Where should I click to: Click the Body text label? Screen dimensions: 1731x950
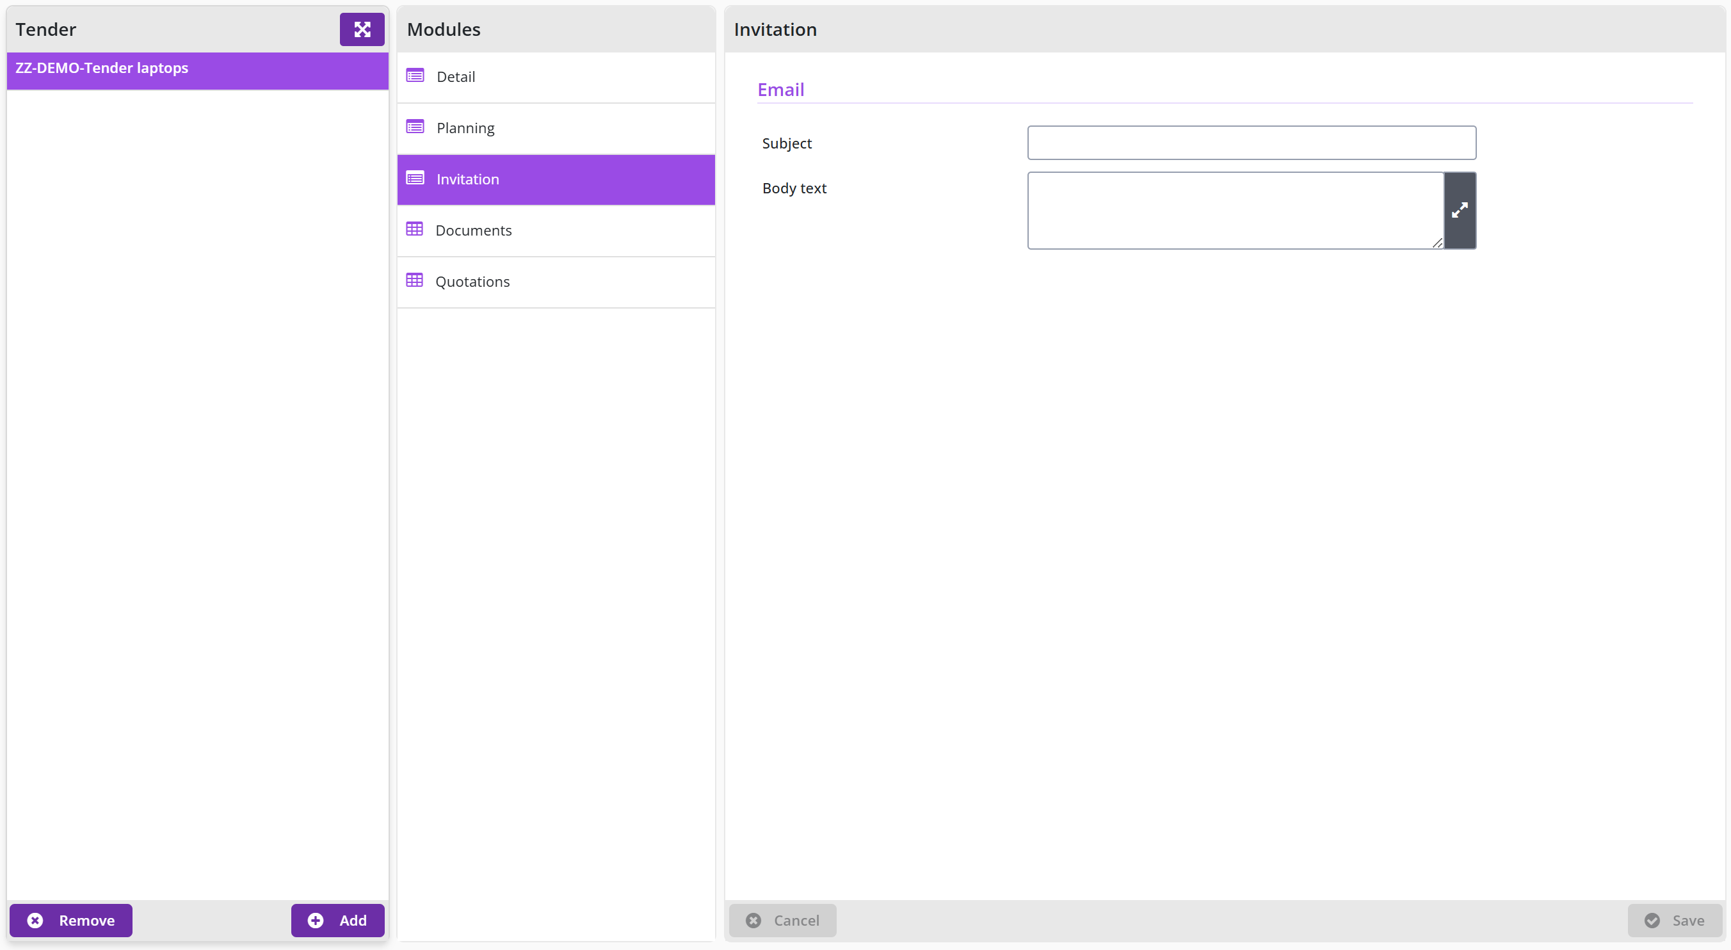[x=794, y=188]
